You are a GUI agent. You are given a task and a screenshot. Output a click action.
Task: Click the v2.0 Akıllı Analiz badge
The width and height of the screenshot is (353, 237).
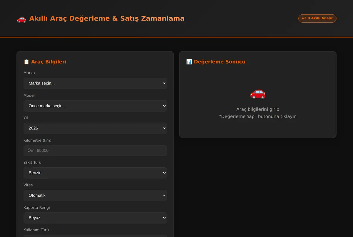pyautogui.click(x=317, y=18)
